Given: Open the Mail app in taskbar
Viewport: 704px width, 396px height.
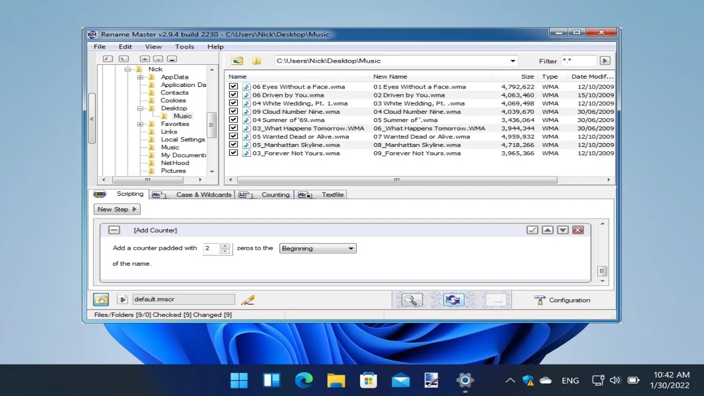Looking at the screenshot, I should [x=400, y=380].
